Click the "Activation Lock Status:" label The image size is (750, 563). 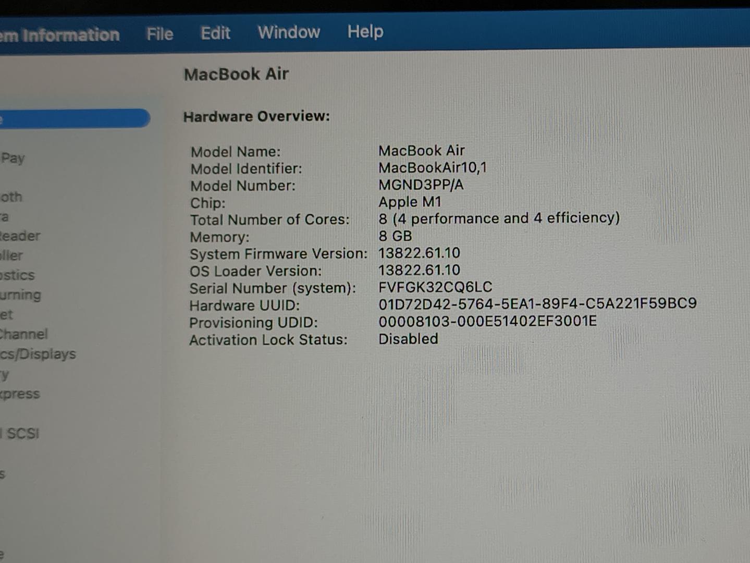pos(268,340)
